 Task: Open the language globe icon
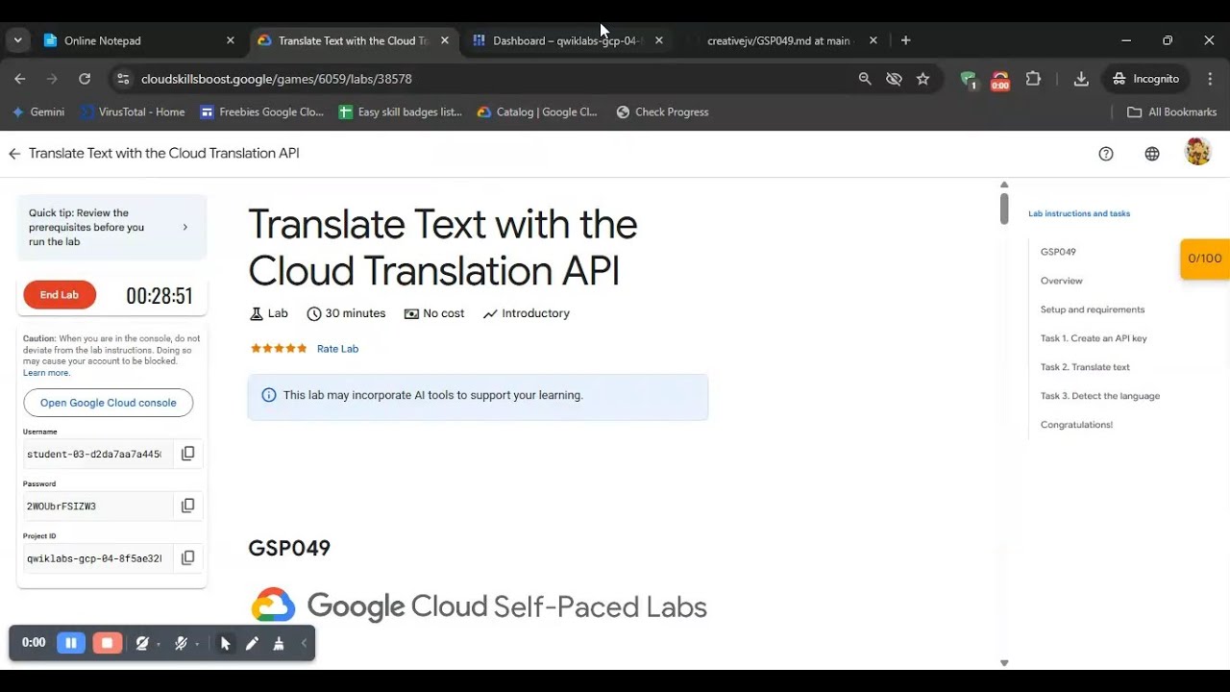click(x=1152, y=154)
